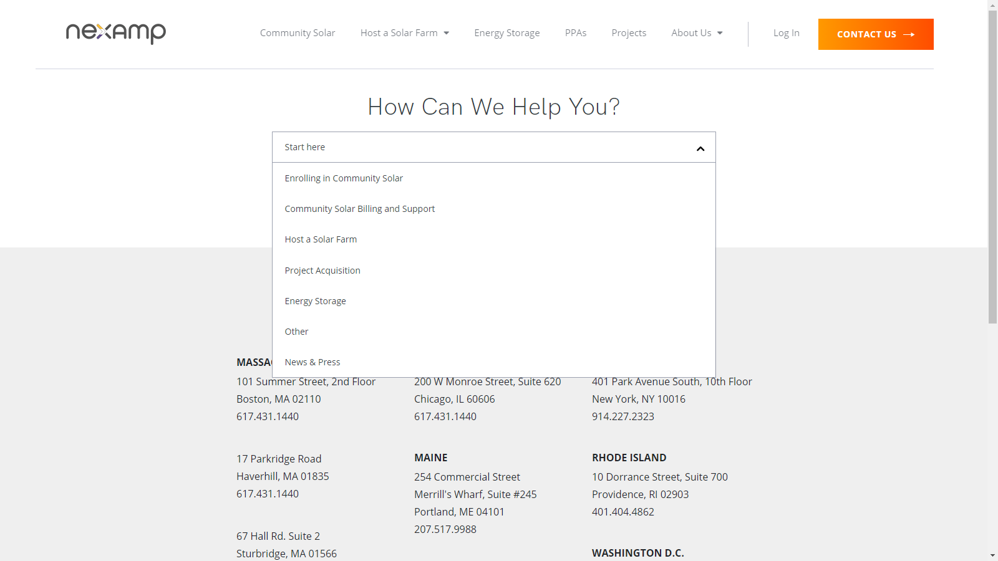Click the page vertical scrollbar thumb
This screenshot has height=561, width=998.
[x=993, y=167]
